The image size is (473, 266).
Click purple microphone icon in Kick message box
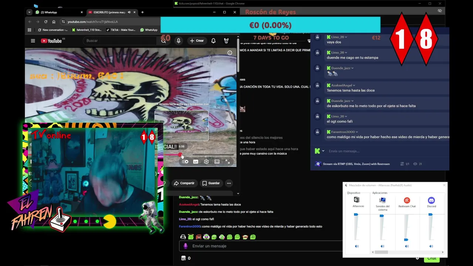coord(186,246)
